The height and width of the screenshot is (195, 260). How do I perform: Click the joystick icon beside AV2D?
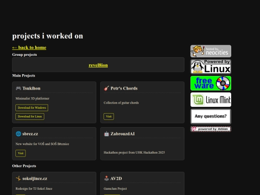pos(106,179)
